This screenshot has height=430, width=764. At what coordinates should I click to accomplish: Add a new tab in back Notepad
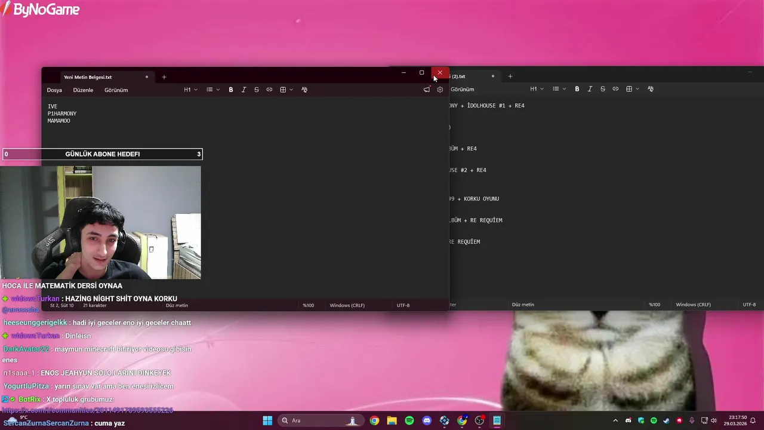tap(510, 76)
